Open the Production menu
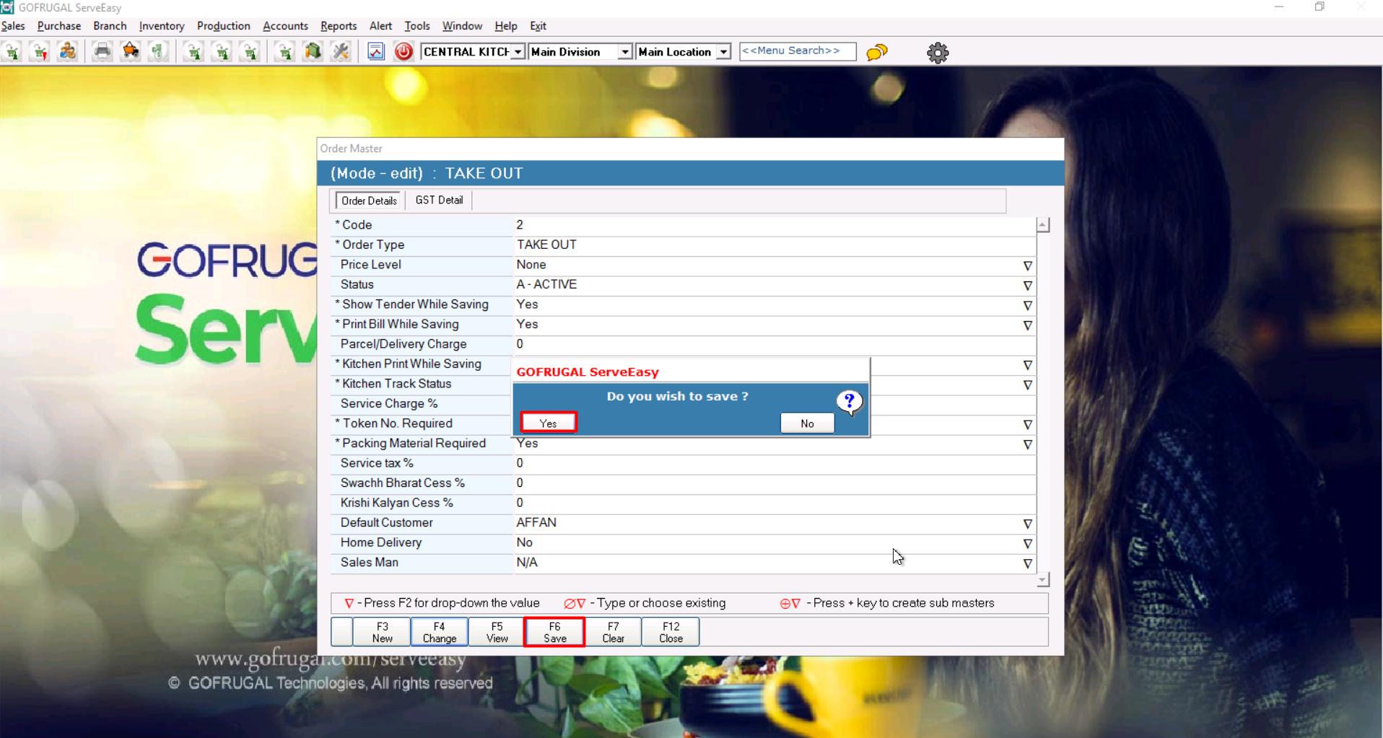The image size is (1383, 738). click(x=224, y=26)
